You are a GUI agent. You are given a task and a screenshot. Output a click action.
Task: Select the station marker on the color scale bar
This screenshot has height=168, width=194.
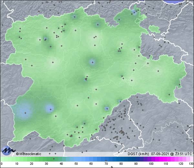tap(54, 159)
